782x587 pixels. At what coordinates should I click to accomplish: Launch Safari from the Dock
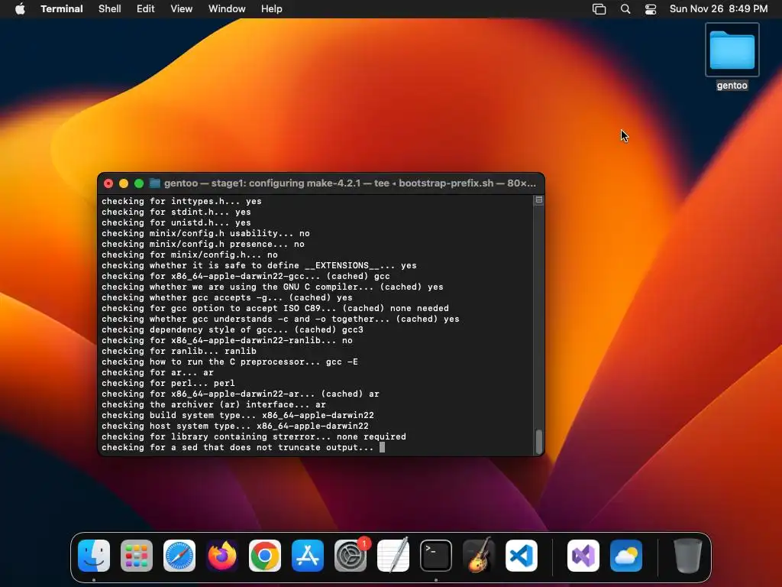(179, 556)
